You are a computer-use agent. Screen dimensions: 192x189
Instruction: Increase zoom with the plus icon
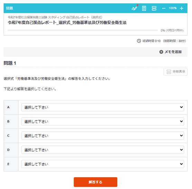point(182,8)
